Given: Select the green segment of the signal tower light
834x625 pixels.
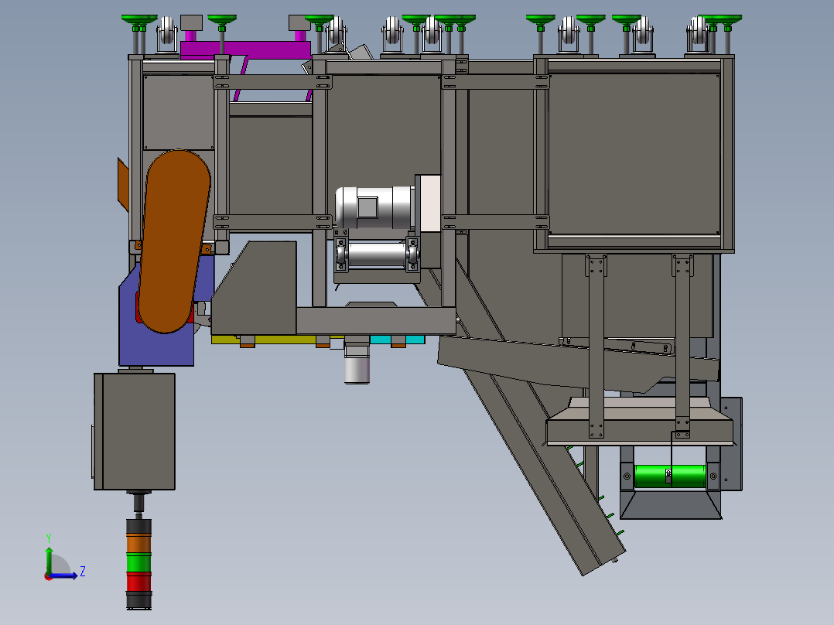Looking at the screenshot, I should [x=138, y=562].
